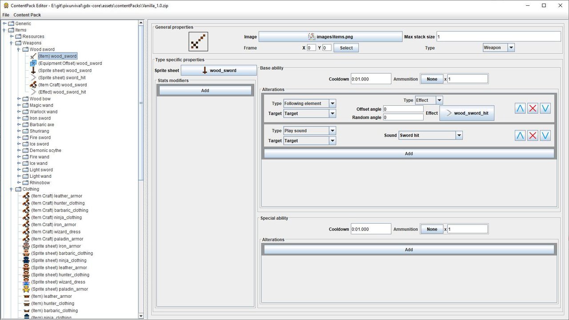Click the frame Y input field
The height and width of the screenshot is (320, 569).
[x=327, y=48]
